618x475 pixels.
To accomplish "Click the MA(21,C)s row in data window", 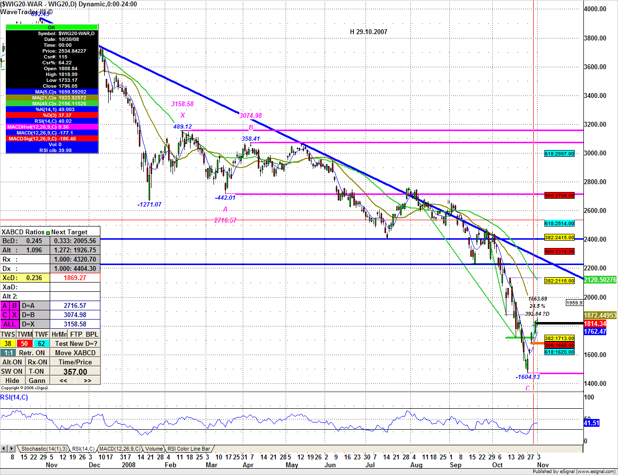I will click(x=52, y=97).
